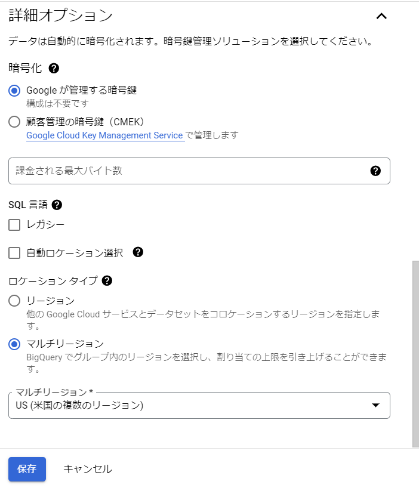
Task: Click the 課金される最大バイト数 input field
Action: pos(179,171)
